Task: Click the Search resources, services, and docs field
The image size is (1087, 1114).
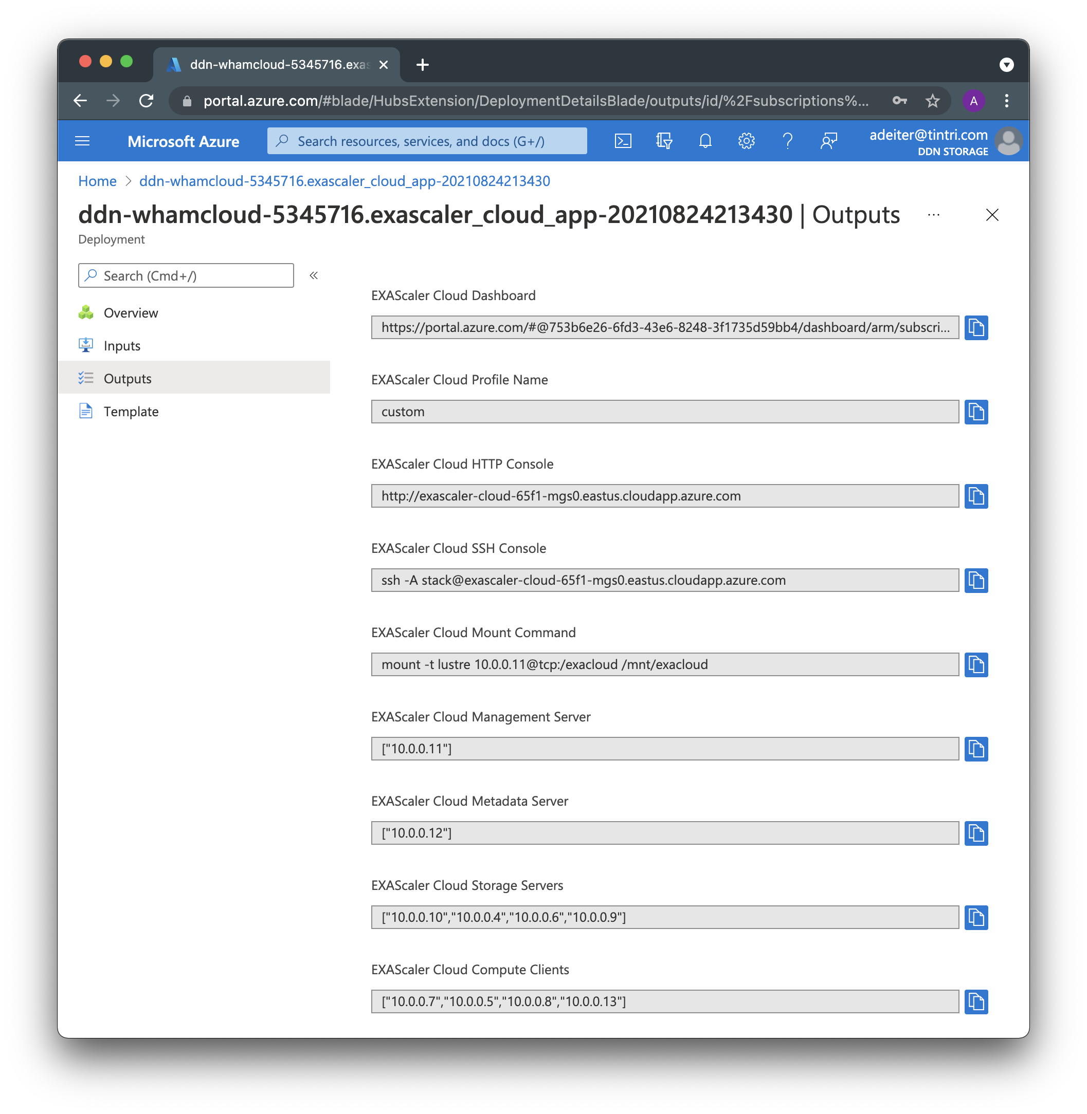Action: [x=426, y=141]
